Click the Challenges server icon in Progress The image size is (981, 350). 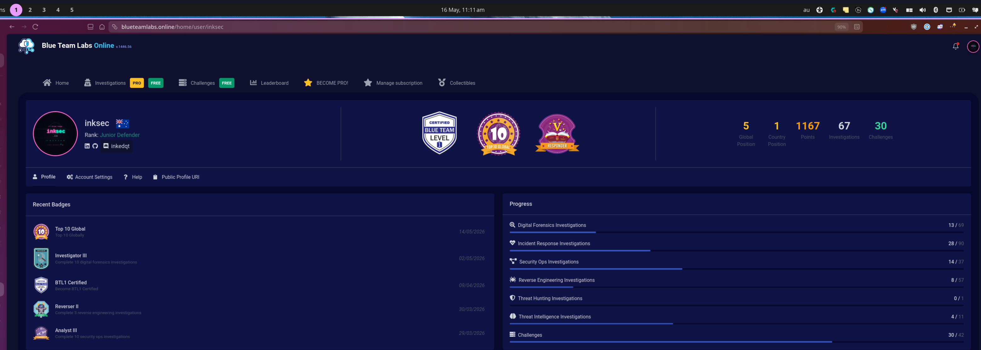(513, 334)
